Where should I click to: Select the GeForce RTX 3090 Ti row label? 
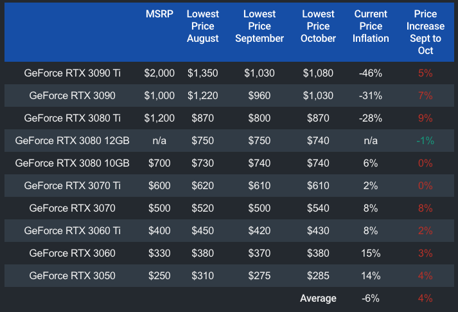point(72,73)
